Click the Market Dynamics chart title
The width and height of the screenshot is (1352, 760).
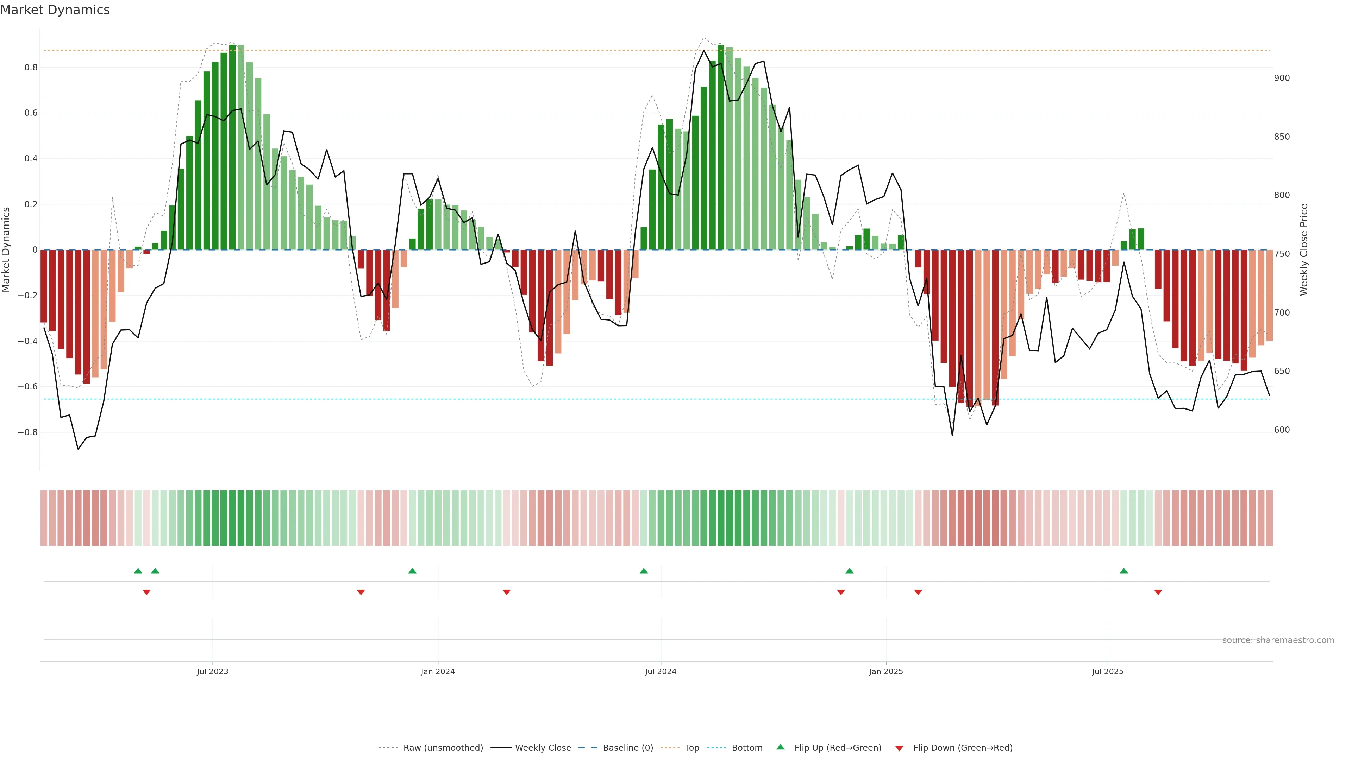55,10
